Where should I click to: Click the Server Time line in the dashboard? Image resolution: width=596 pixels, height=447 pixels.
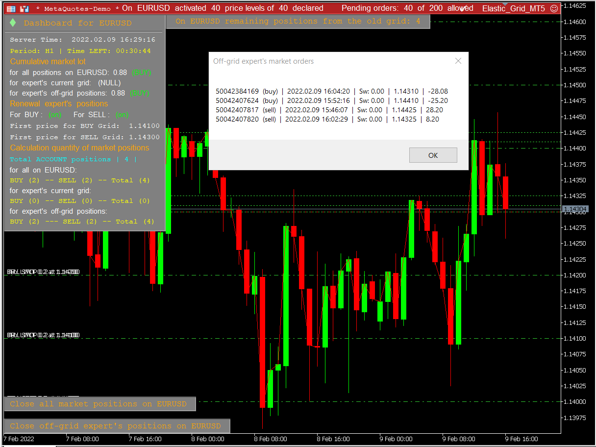click(83, 40)
